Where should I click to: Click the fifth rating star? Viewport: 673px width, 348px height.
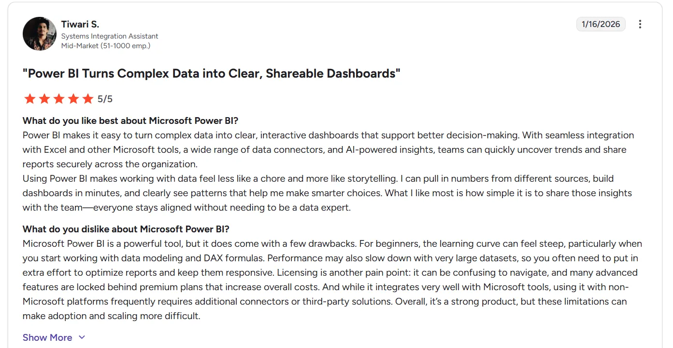click(87, 99)
